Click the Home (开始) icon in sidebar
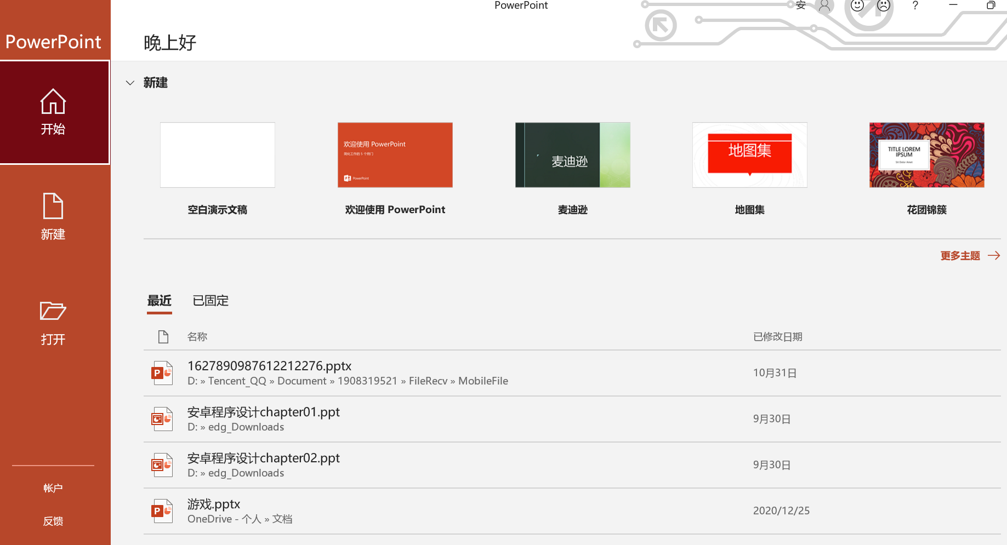This screenshot has width=1007, height=545. [x=53, y=102]
